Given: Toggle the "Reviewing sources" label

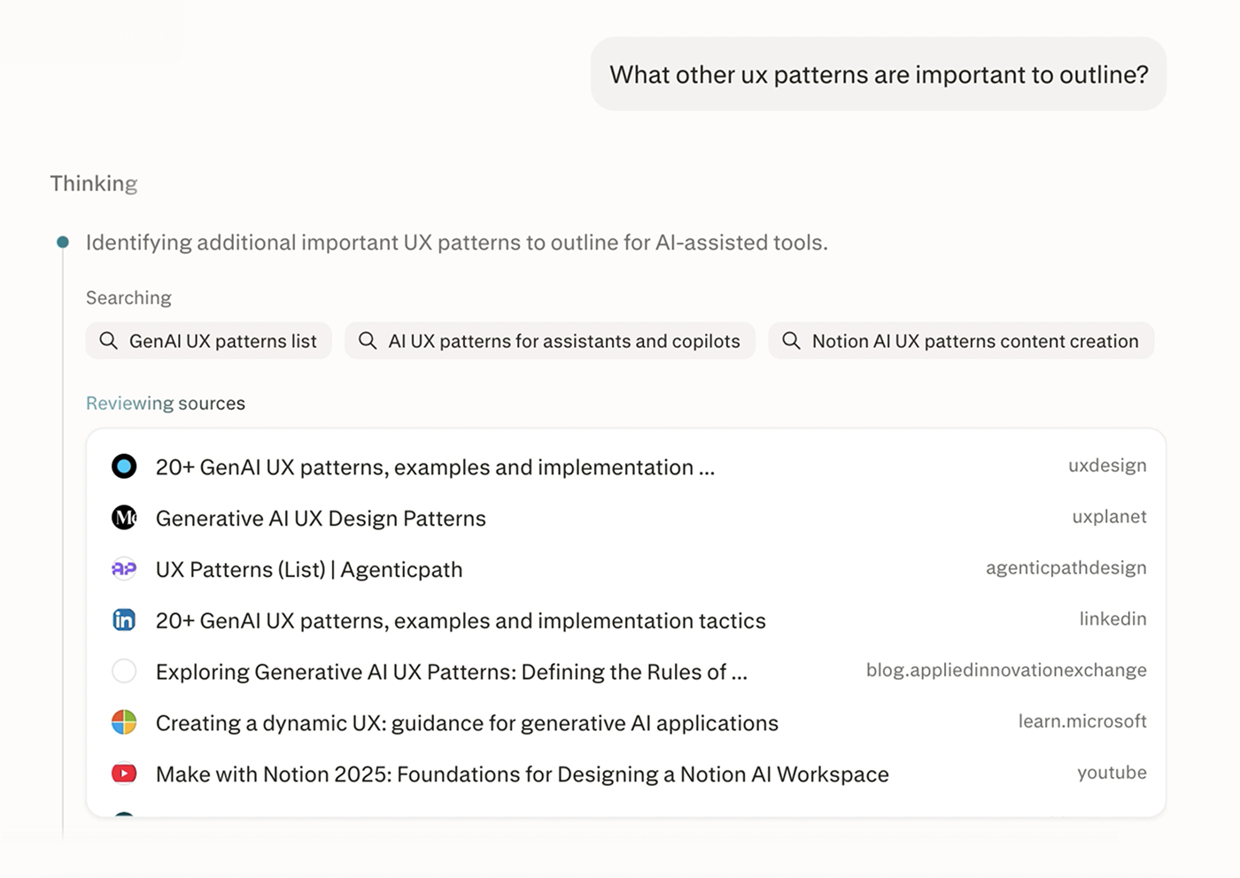Looking at the screenshot, I should (x=166, y=404).
